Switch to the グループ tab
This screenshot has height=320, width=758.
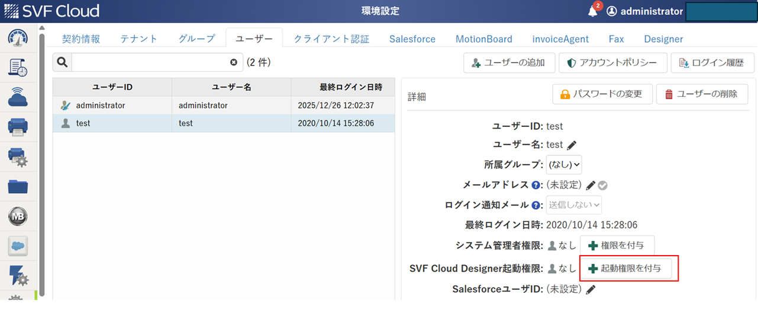pos(196,39)
